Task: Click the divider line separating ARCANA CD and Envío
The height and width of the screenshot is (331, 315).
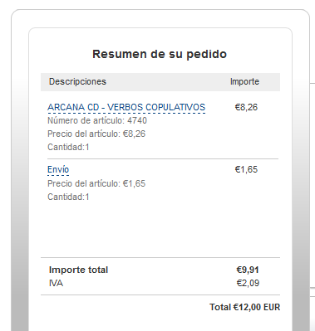Action: [x=163, y=159]
